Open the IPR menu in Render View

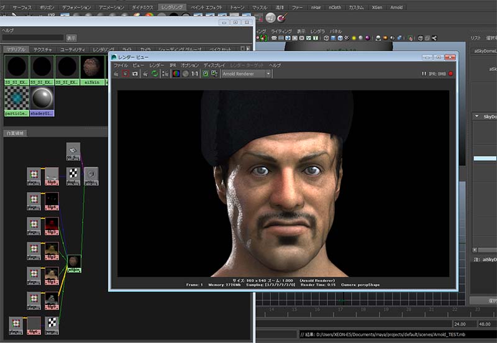(x=173, y=65)
